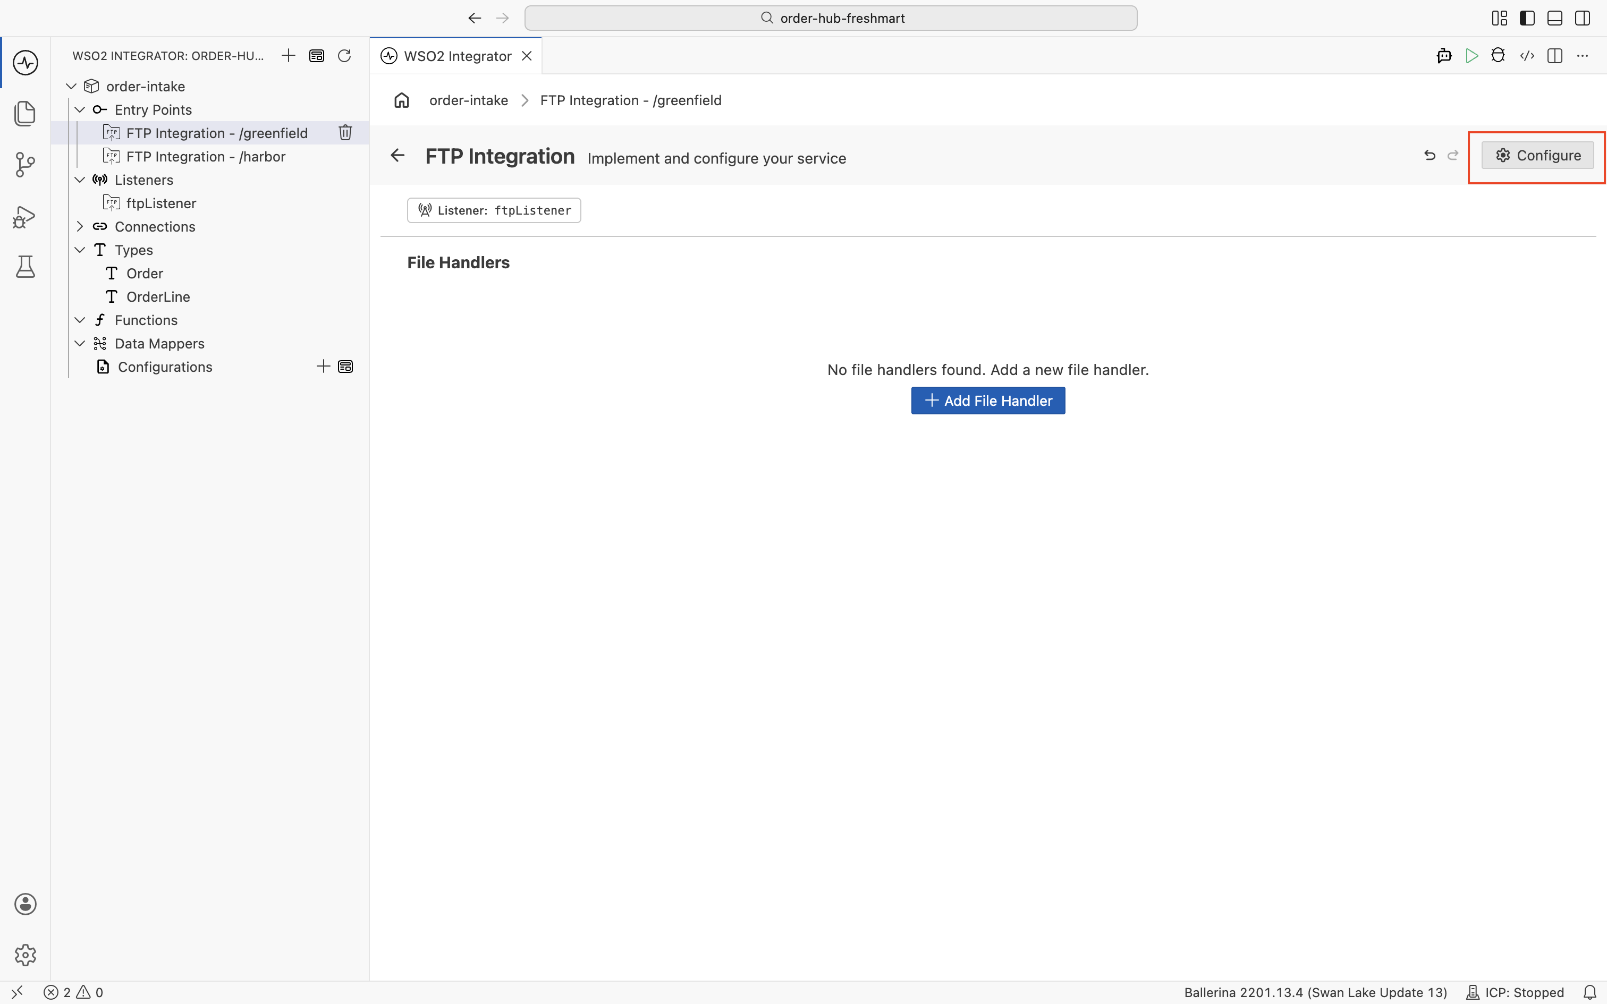Open the AI copilot chat icon
Image resolution: width=1607 pixels, height=1004 pixels.
(x=1444, y=56)
